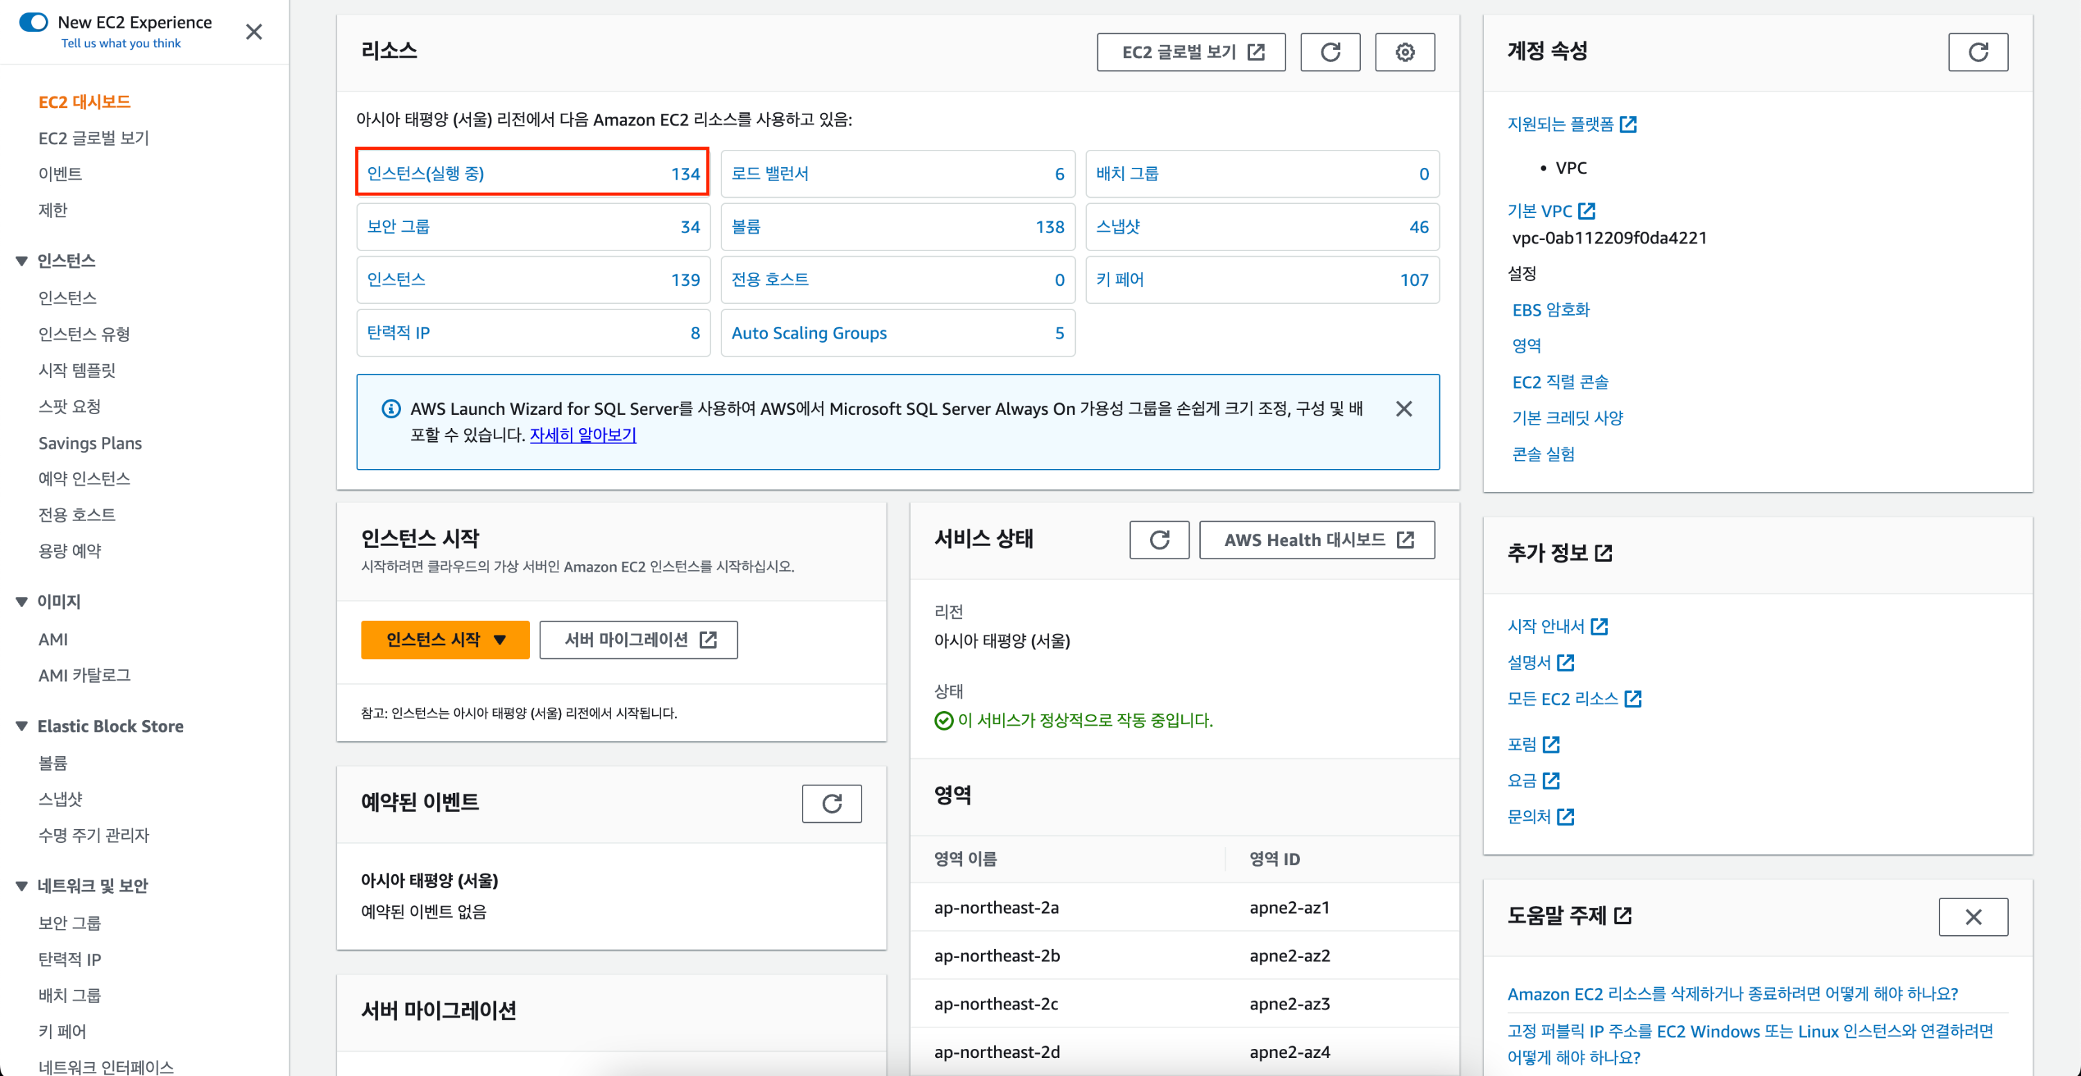Refresh the 계정 속성 panel
This screenshot has height=1076, width=2081.
pyautogui.click(x=1977, y=53)
